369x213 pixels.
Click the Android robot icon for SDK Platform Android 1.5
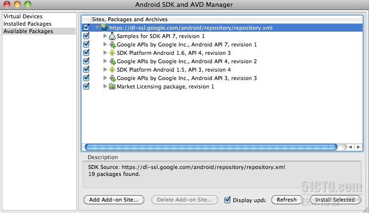(x=112, y=70)
